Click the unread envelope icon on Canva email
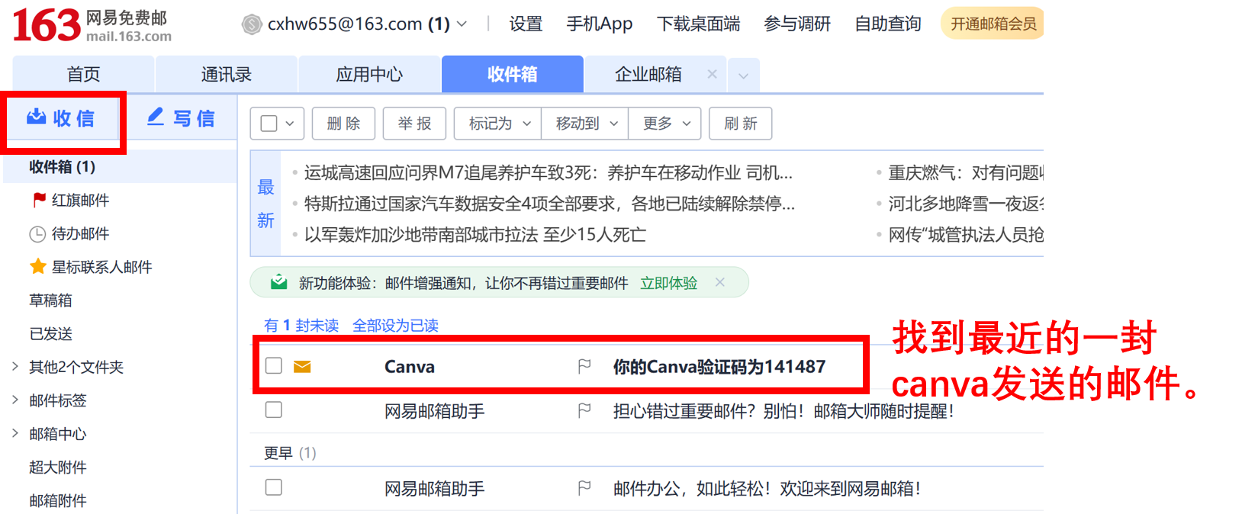This screenshot has width=1242, height=514. (x=302, y=367)
